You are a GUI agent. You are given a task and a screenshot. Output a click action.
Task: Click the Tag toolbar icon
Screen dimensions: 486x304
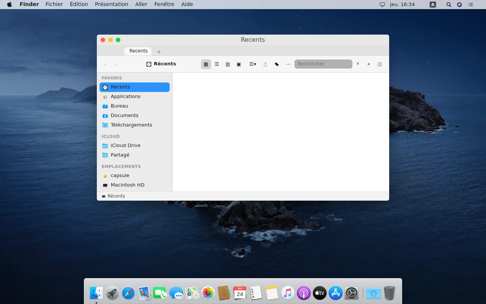(277, 64)
